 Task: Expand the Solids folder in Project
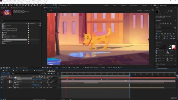[x=1, y=32]
